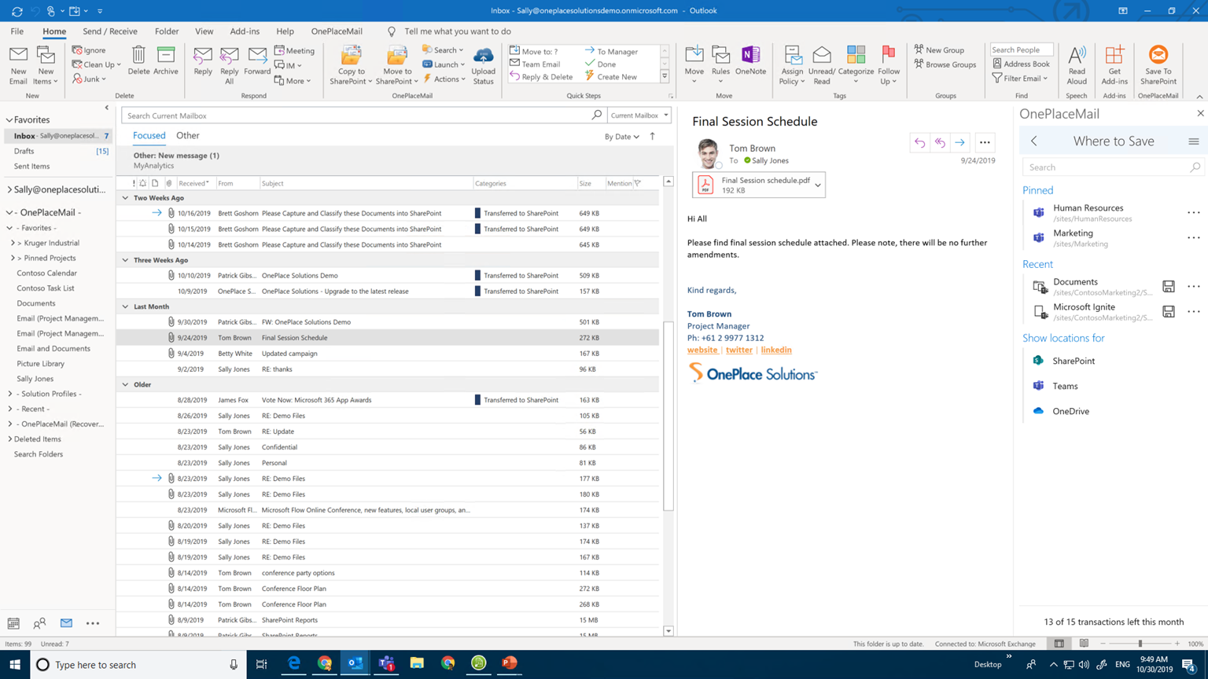Click the message list vertical scrollbar

coord(668,416)
